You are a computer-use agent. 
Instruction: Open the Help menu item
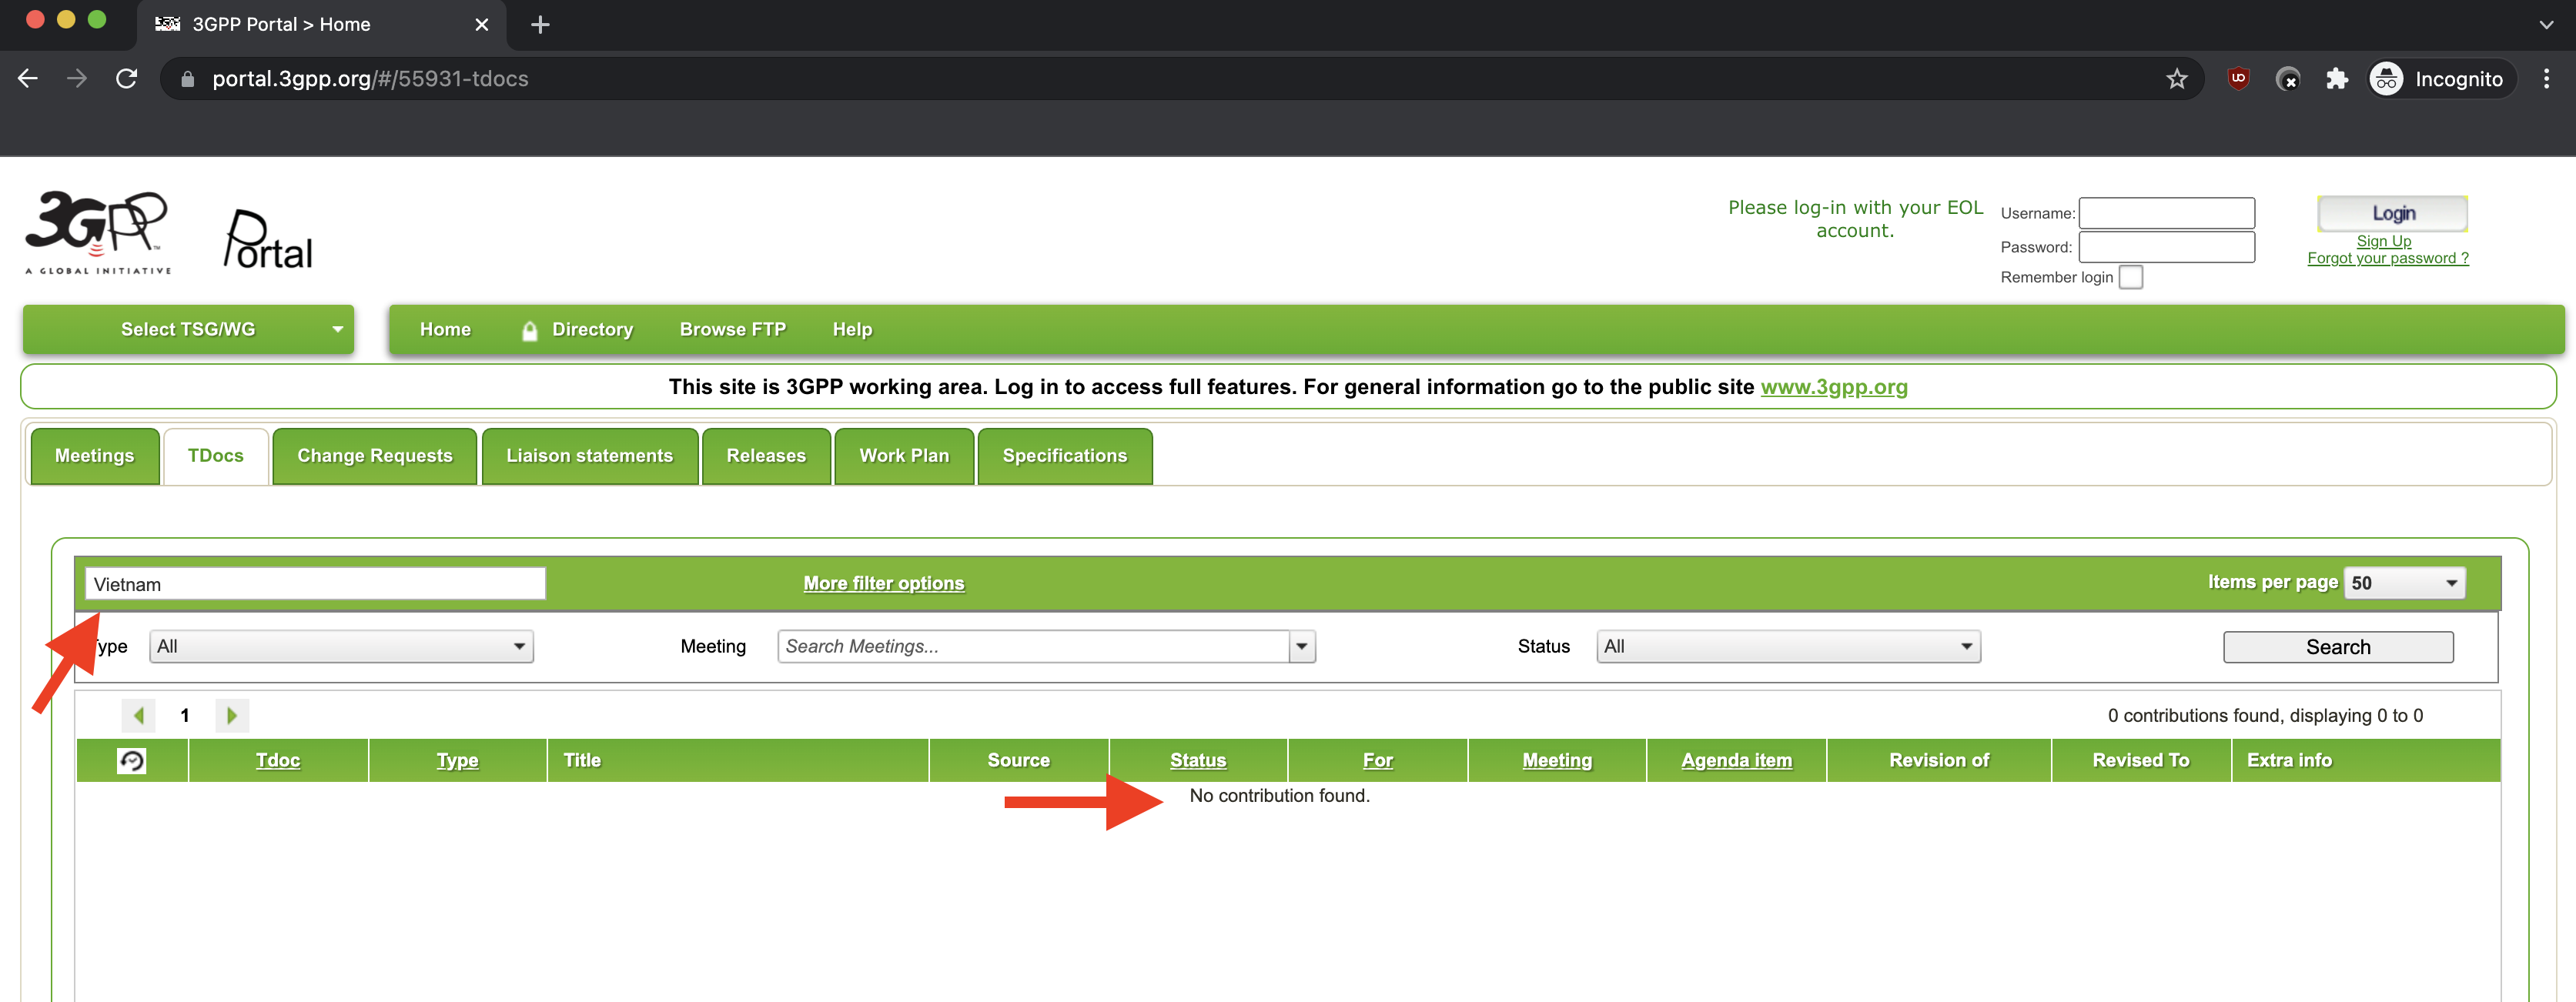tap(852, 329)
